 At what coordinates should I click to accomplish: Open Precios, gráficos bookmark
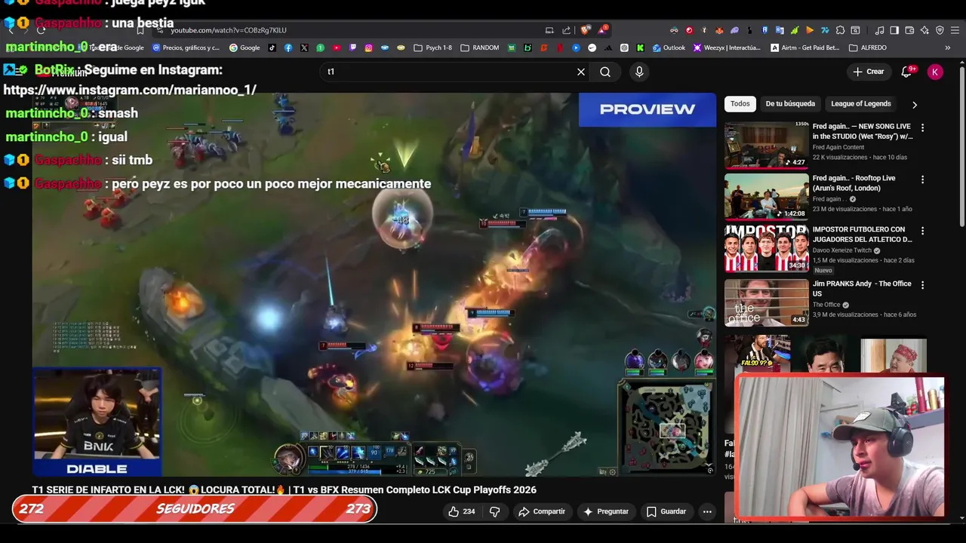pos(186,48)
